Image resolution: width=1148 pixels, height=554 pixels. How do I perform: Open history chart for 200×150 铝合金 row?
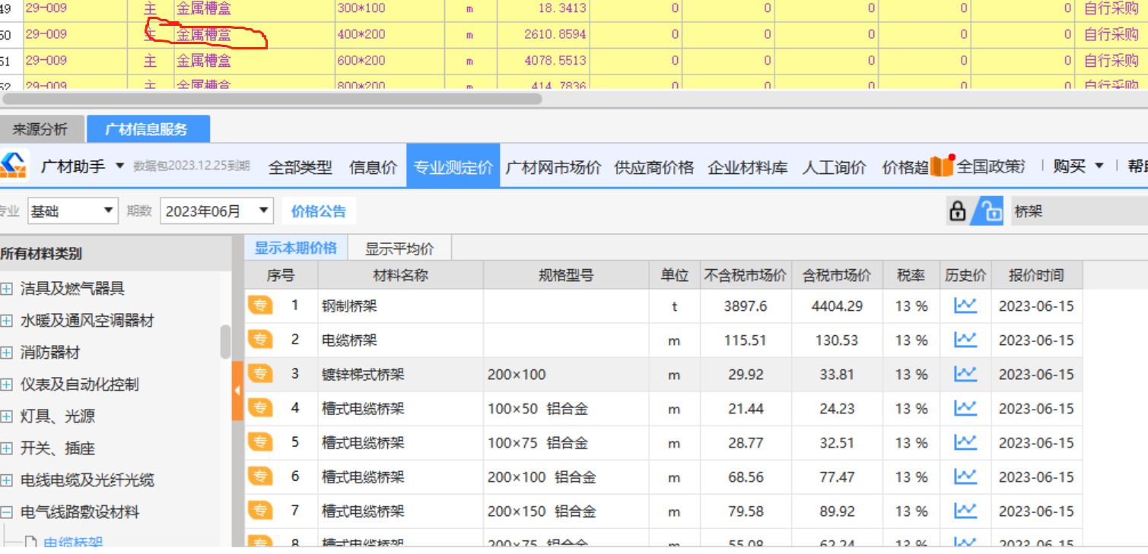coord(965,511)
